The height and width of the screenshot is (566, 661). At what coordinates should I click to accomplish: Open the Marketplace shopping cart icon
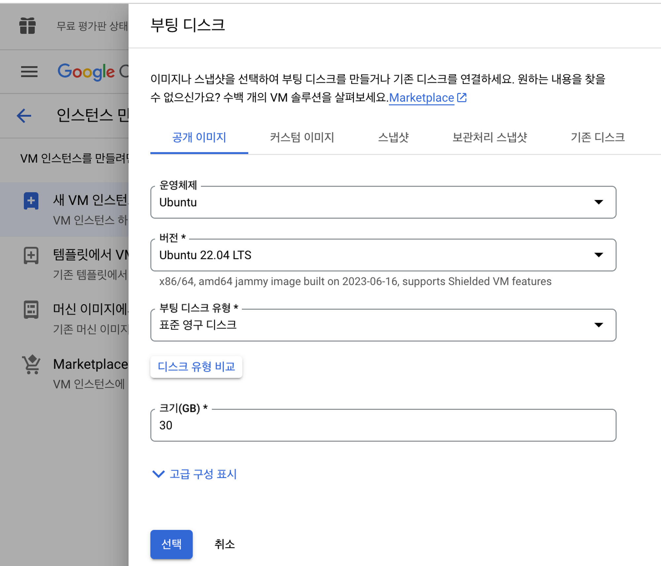[31, 364]
